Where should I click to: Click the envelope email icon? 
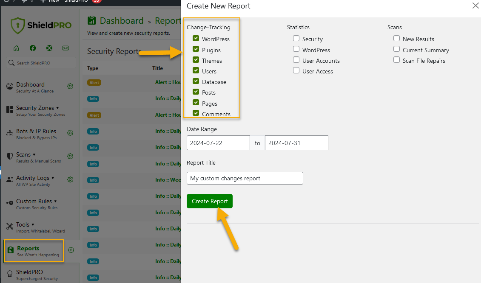(65, 48)
